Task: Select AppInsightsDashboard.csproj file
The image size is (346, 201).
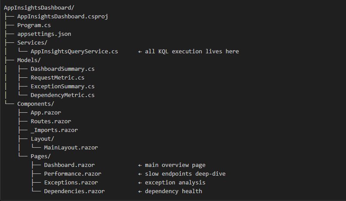Action: (62, 16)
